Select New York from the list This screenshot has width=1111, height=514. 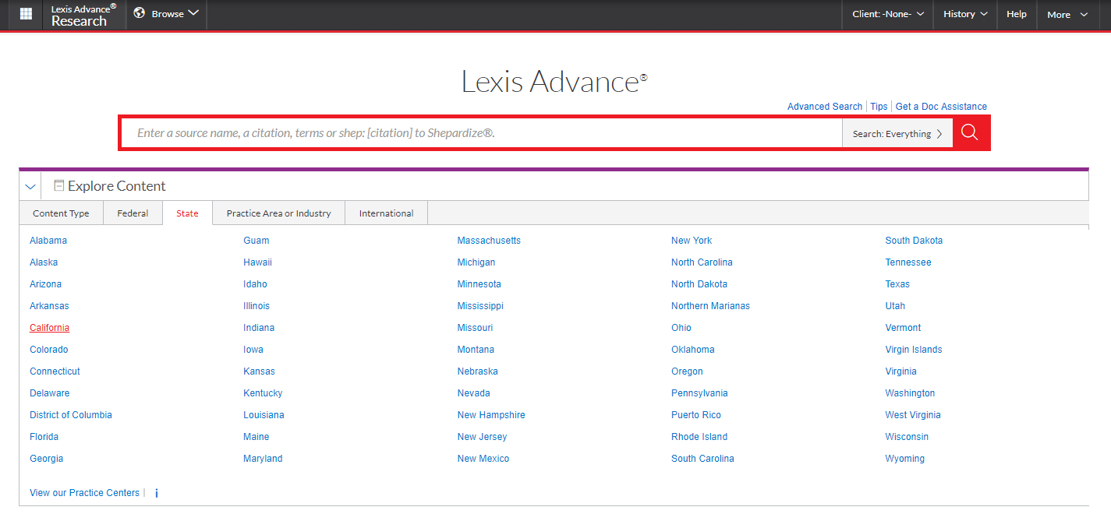(x=692, y=241)
